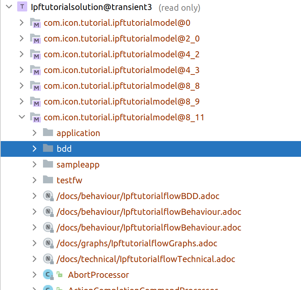Select the highlighted bdd folder label
Screen dimensions: 301x290
(64, 149)
